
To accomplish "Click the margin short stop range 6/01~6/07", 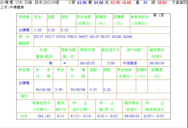I will point(107,116).
